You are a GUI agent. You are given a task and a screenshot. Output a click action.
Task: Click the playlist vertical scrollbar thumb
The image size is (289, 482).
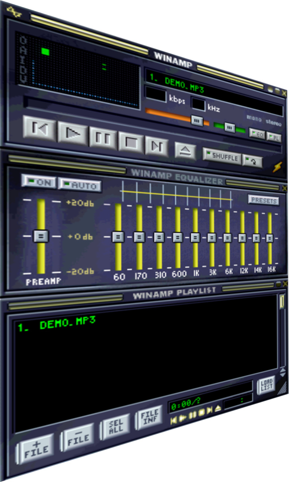click(x=282, y=301)
